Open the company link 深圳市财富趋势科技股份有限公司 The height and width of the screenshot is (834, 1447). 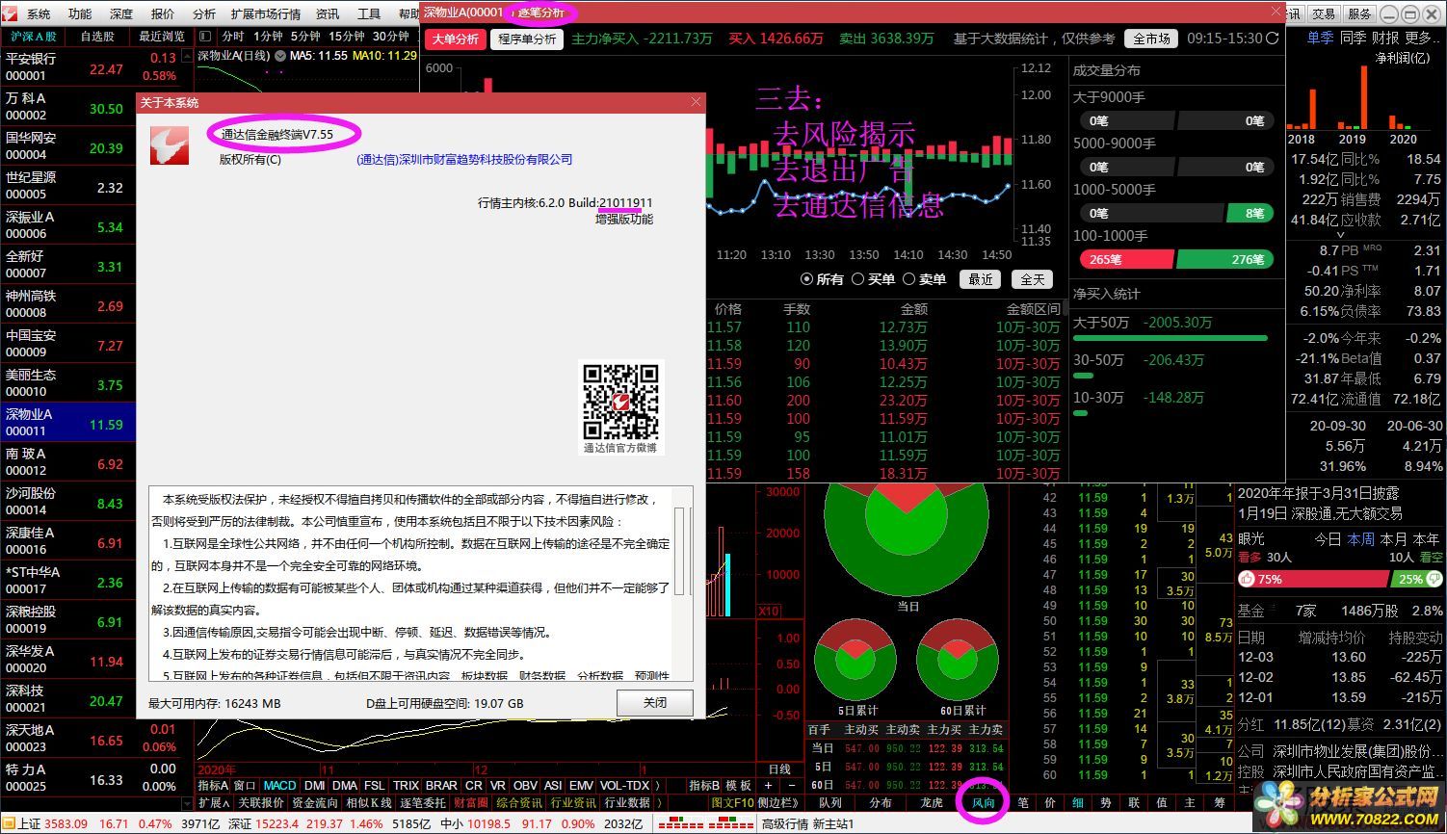[464, 160]
